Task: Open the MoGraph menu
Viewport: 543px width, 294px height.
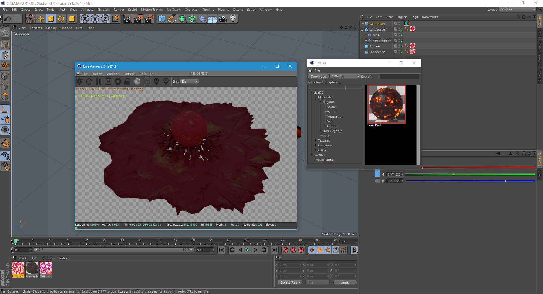Action: click(173, 10)
